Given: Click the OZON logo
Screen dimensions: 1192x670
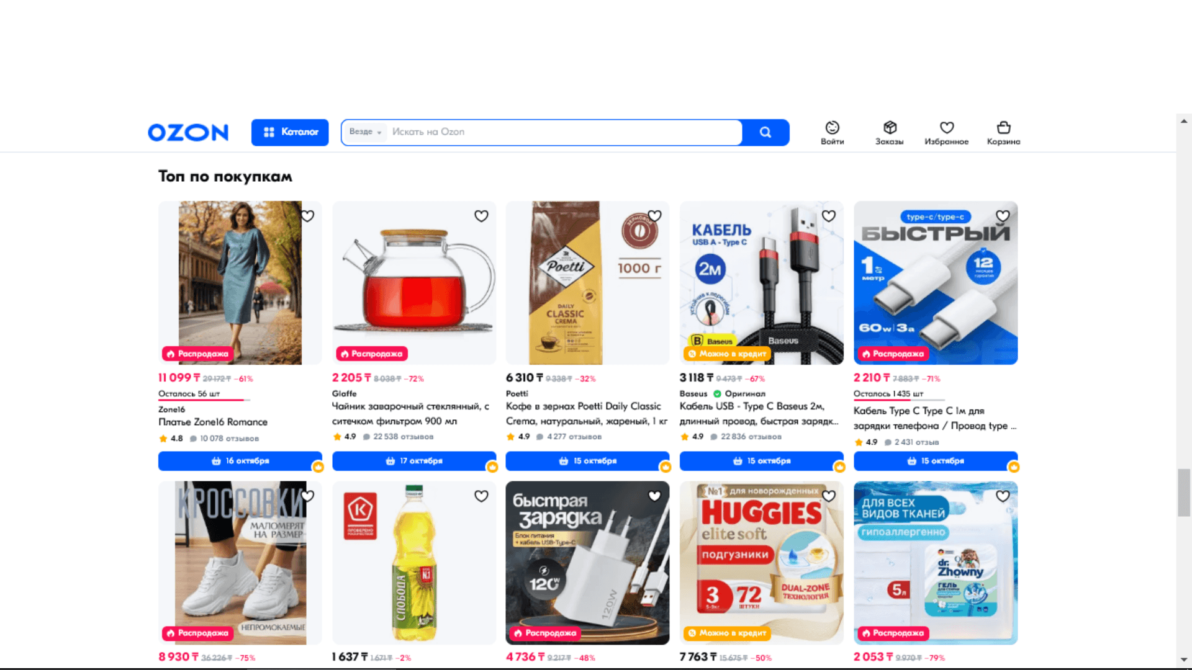Looking at the screenshot, I should click(188, 132).
